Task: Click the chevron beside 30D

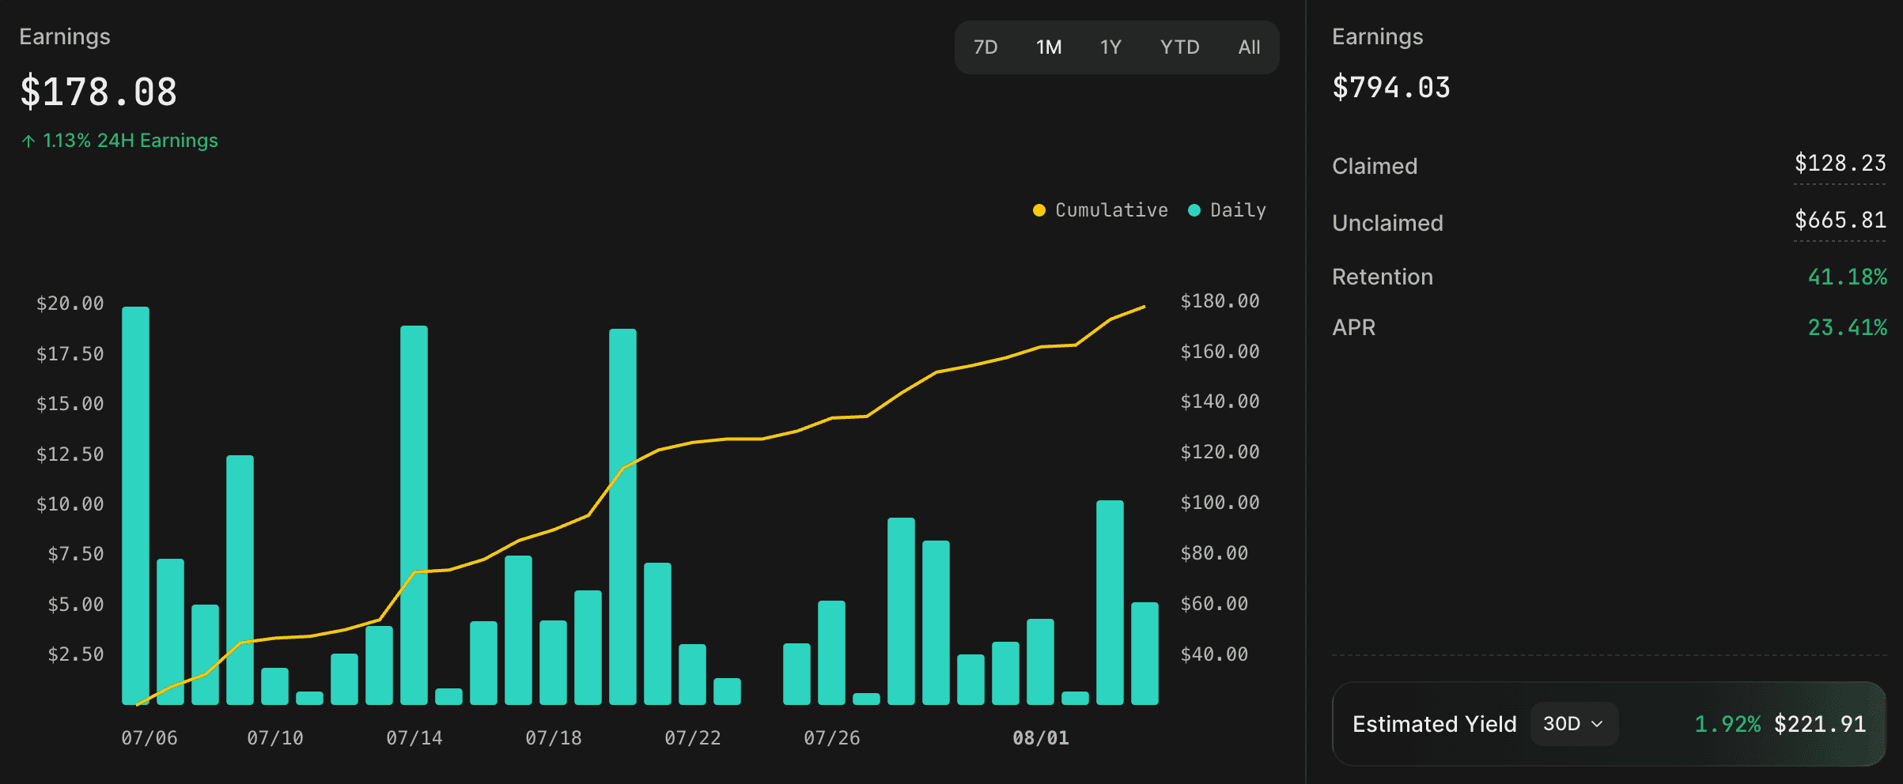Action: 1597,724
